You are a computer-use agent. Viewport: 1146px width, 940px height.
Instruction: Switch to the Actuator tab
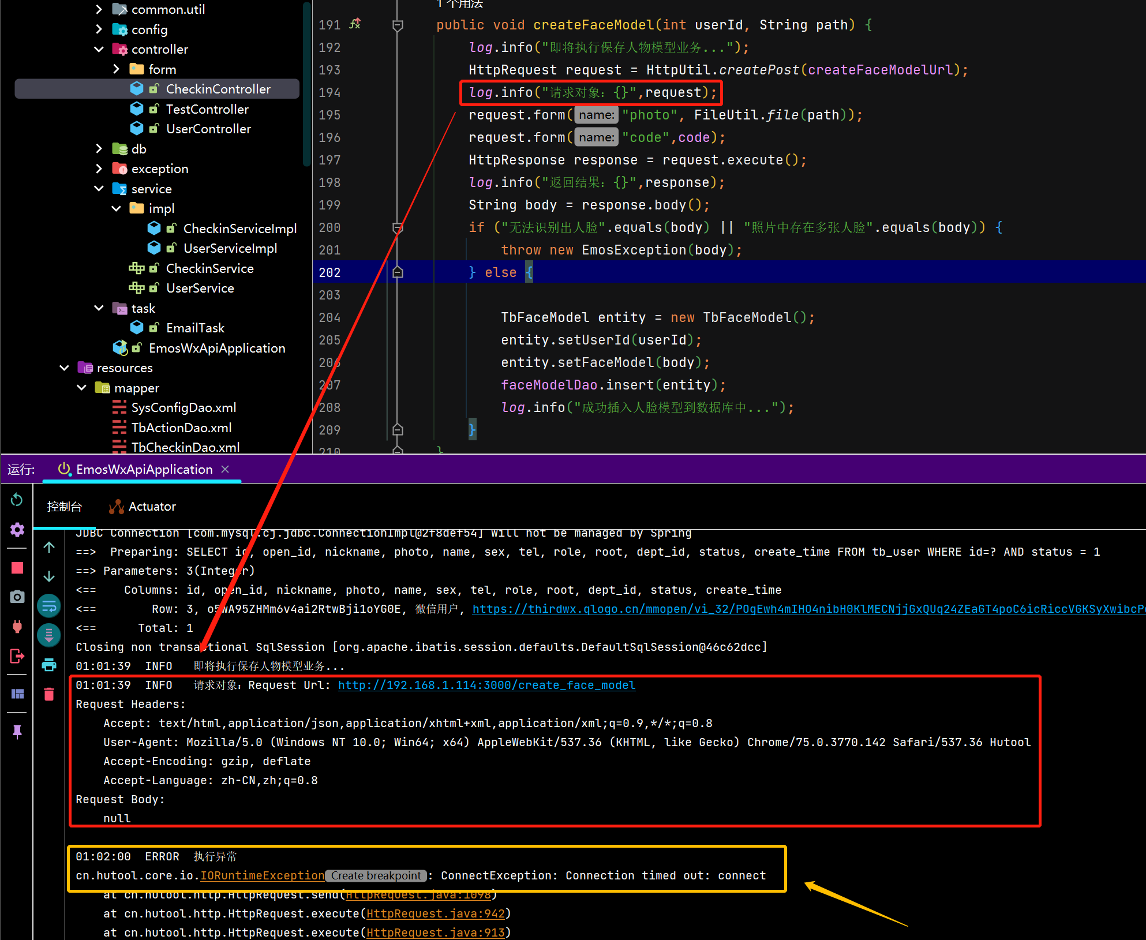click(x=143, y=507)
